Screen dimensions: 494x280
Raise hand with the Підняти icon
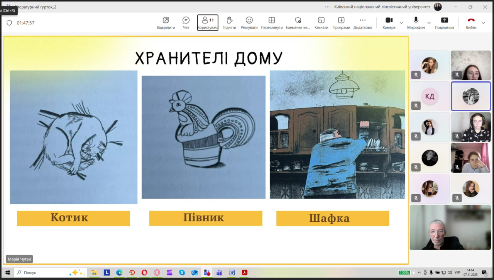[x=229, y=22]
